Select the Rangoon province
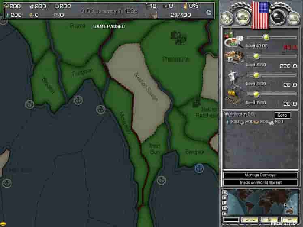 [x=82, y=73]
